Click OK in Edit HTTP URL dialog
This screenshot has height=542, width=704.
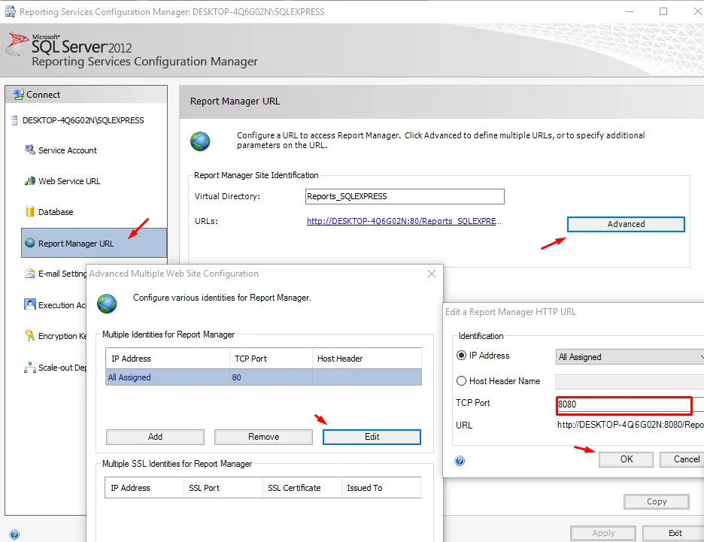coord(626,459)
